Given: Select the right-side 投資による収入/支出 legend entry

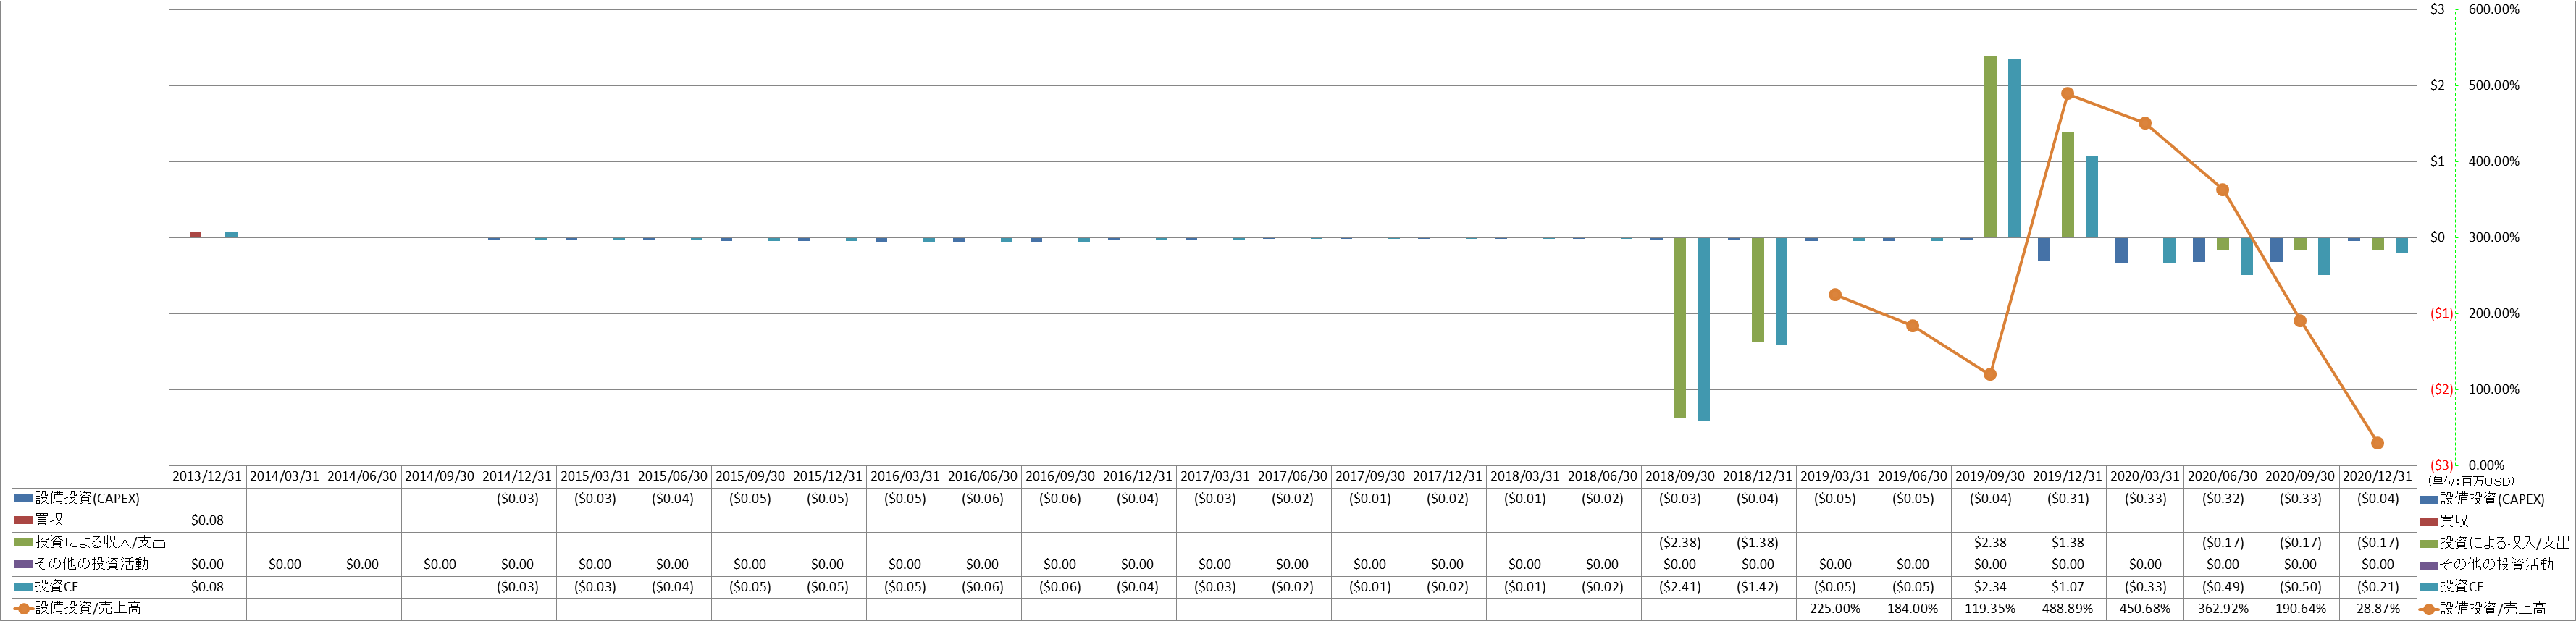Looking at the screenshot, I should [x=2494, y=543].
